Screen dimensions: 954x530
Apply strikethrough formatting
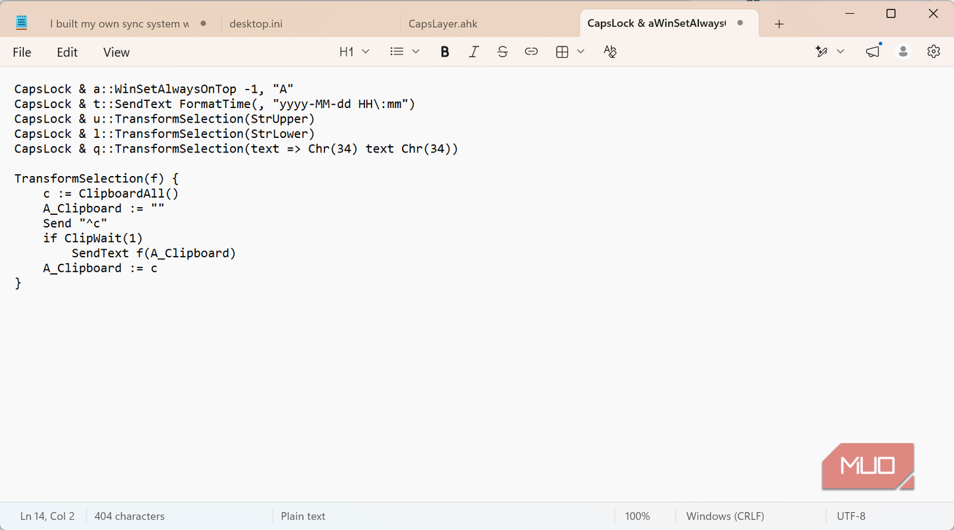coord(502,52)
